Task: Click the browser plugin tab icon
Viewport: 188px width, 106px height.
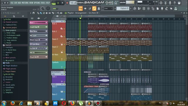Action: point(23,16)
